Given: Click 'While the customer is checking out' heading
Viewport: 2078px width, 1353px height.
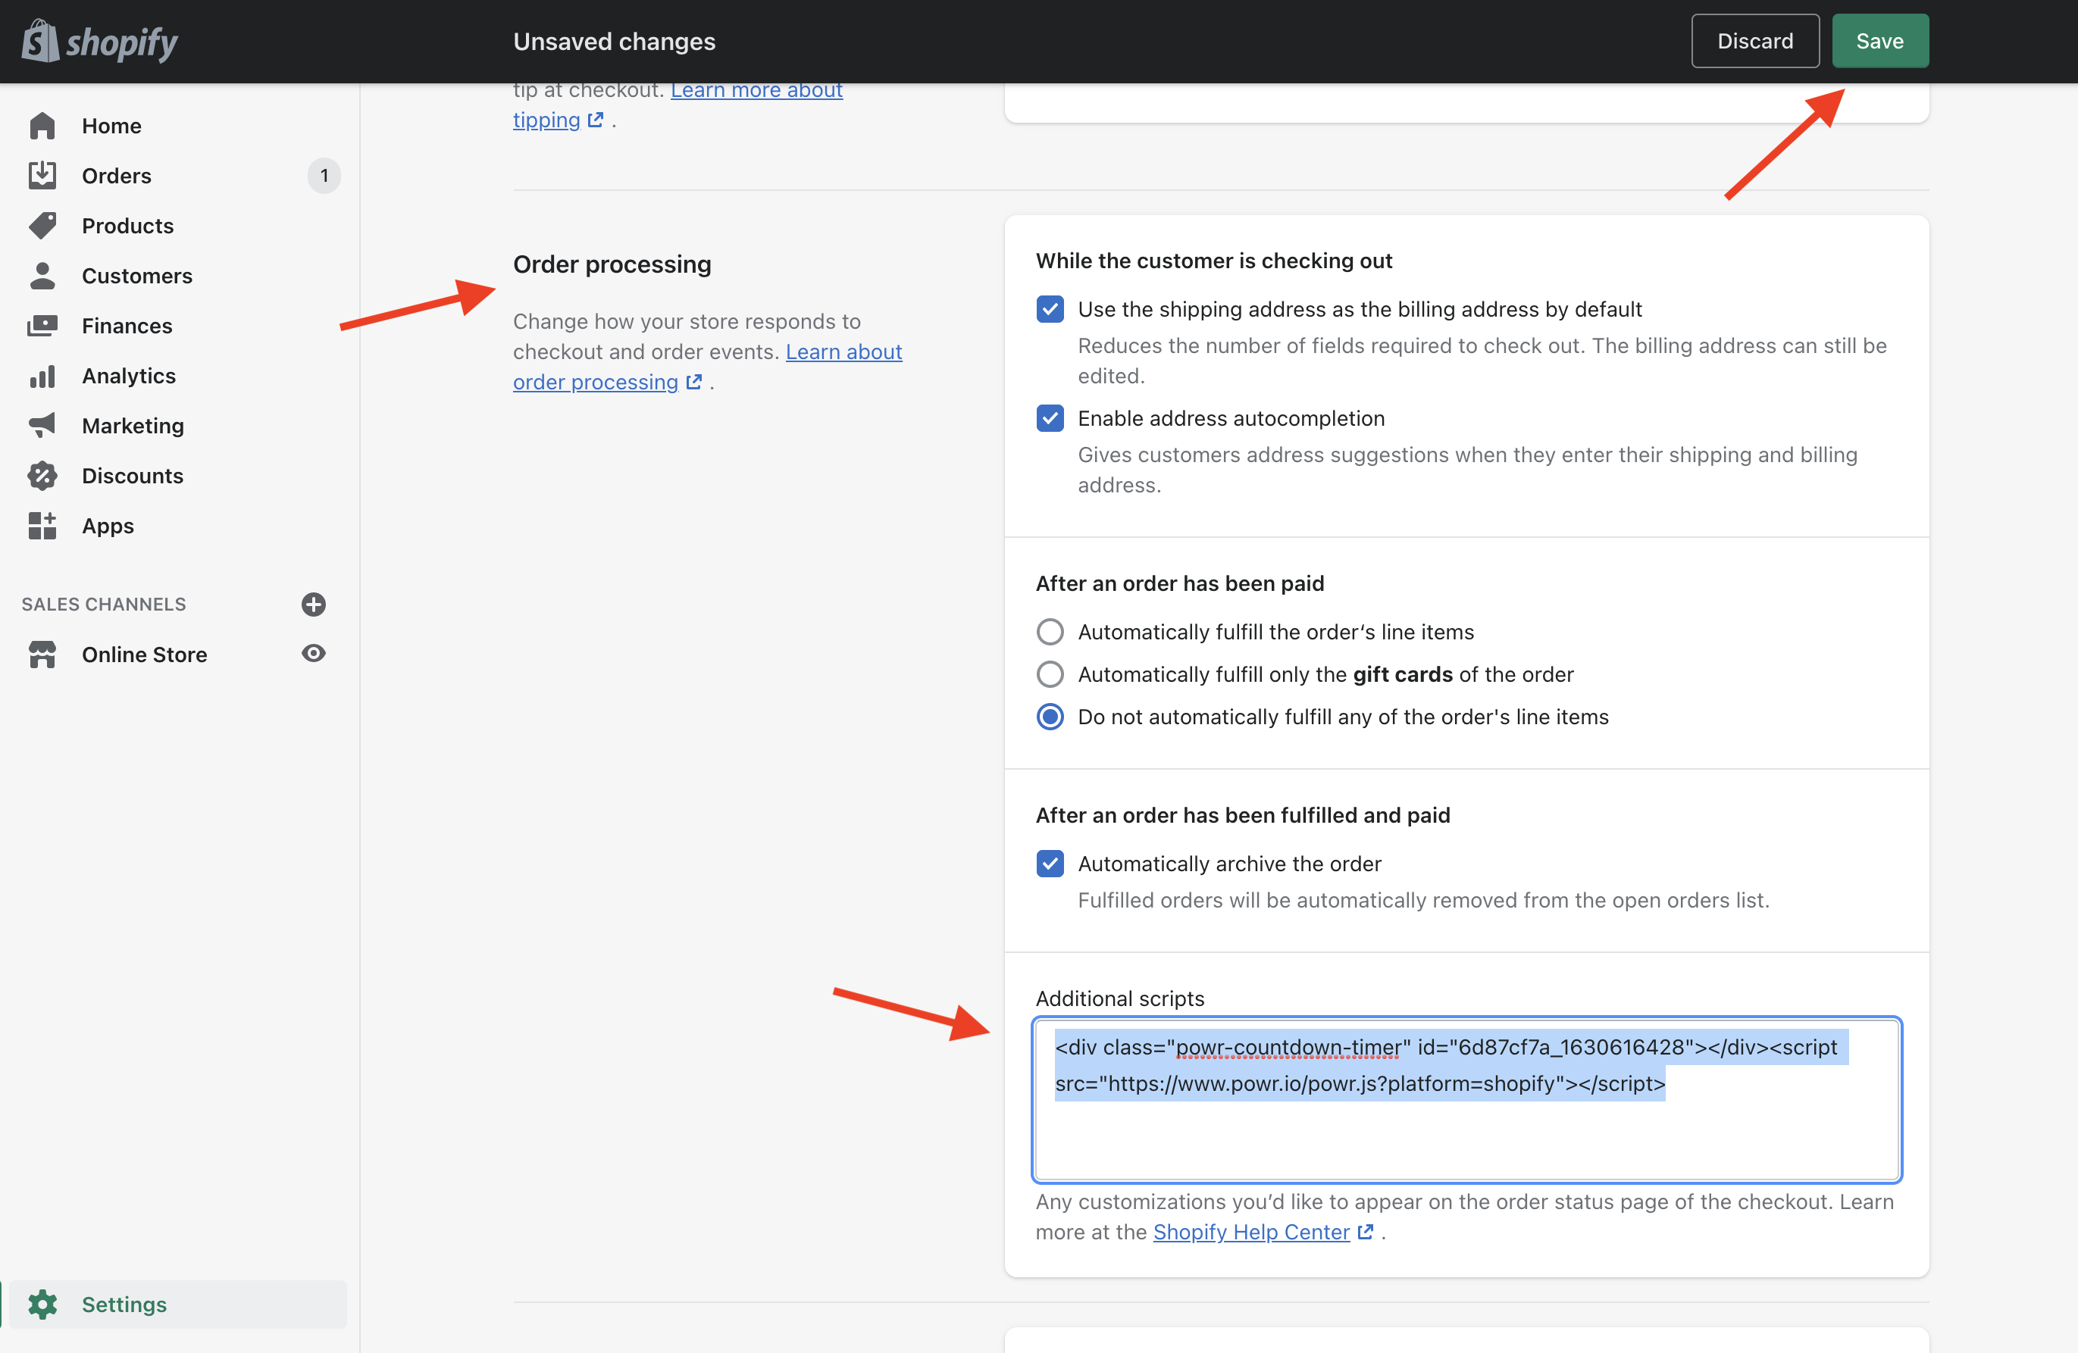Looking at the screenshot, I should [x=1213, y=260].
